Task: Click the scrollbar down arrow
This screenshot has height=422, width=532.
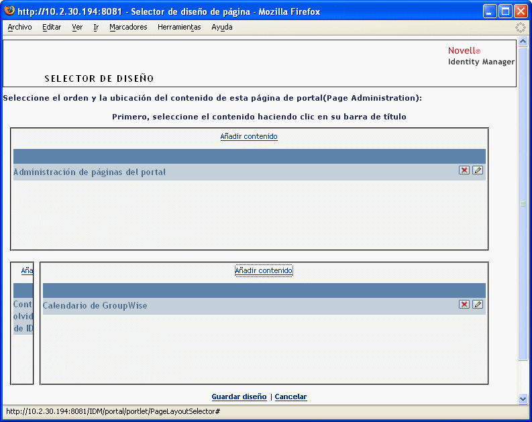Action: [523, 399]
